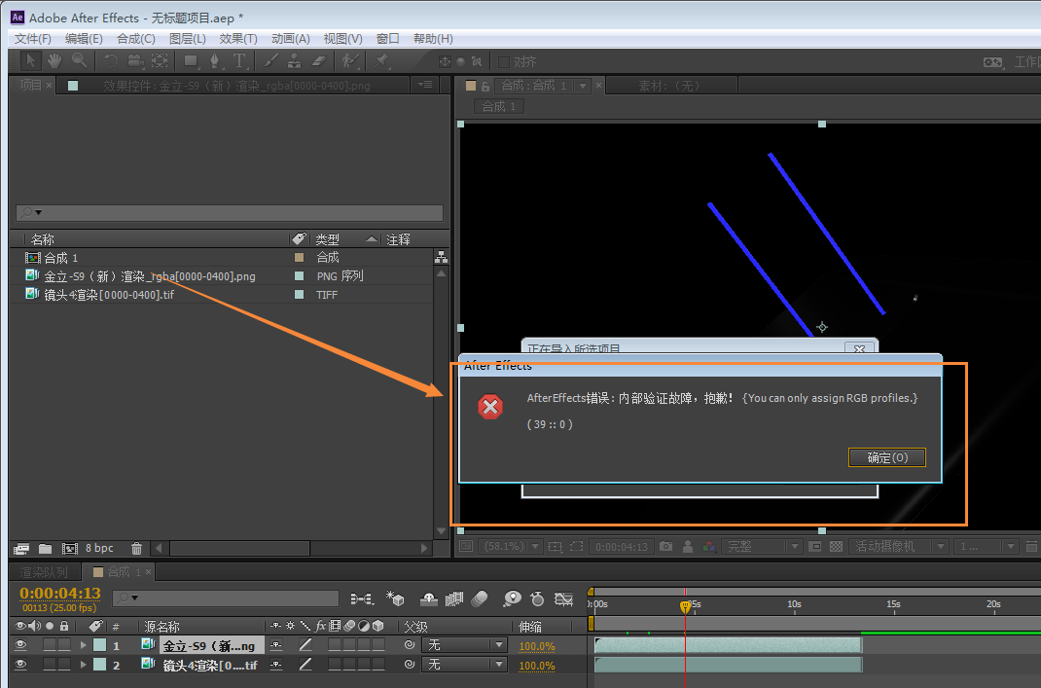Toggle the shy switch for layer 2
1041x688 pixels.
click(275, 664)
